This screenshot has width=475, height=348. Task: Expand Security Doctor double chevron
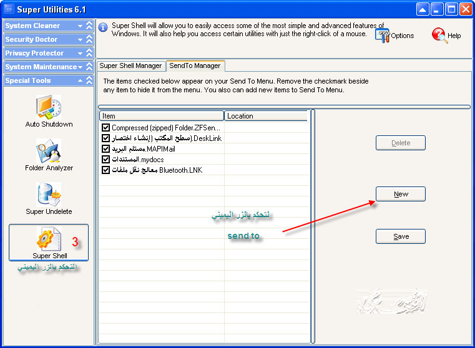(x=89, y=39)
